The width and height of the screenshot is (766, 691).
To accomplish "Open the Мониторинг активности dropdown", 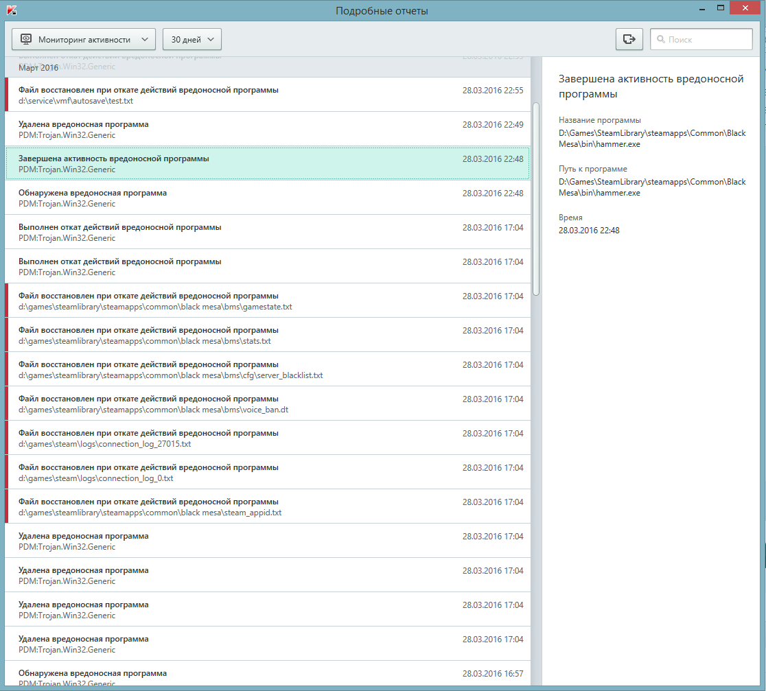I will 84,40.
